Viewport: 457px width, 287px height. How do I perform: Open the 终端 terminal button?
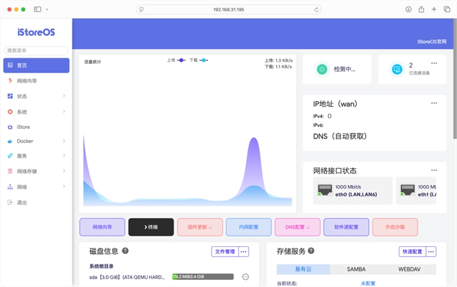151,227
